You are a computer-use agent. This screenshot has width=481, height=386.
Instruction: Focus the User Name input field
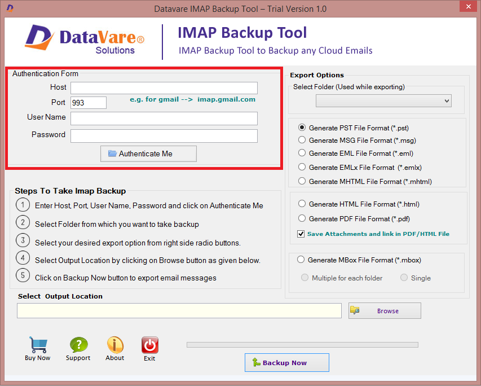coord(164,119)
